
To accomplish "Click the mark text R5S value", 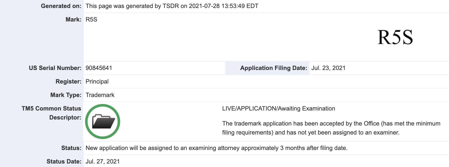I will (x=91, y=19).
